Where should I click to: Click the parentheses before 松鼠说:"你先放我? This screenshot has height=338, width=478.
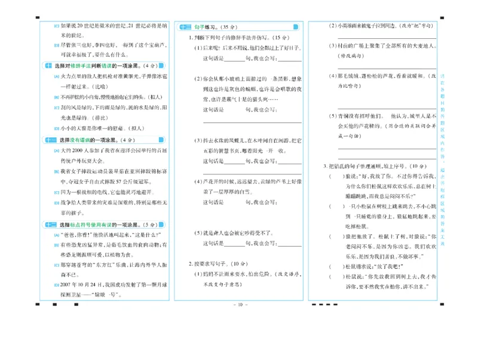tap(337, 276)
